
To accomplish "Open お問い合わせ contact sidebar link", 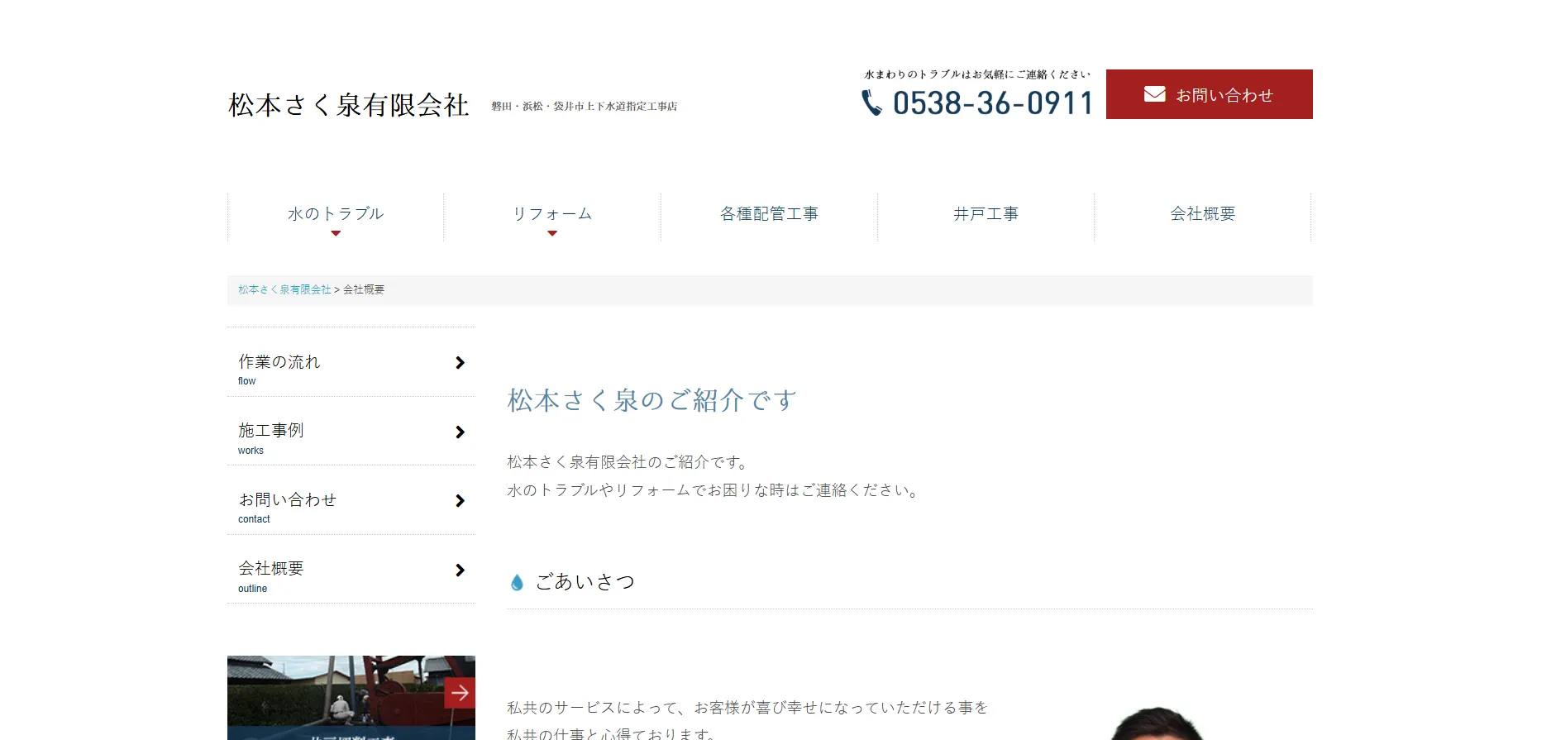I will coord(351,500).
